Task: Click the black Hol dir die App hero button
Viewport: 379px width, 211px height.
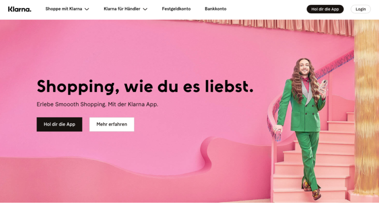Action: (x=60, y=124)
